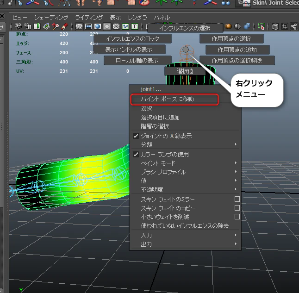Expand the 入力 submenu
The height and width of the screenshot is (293, 299).
pyautogui.click(x=184, y=236)
